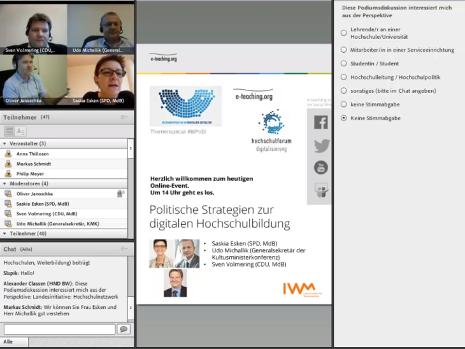Click Udo Michallik's webcam video
This screenshot has height=349, width=465.
[101, 29]
